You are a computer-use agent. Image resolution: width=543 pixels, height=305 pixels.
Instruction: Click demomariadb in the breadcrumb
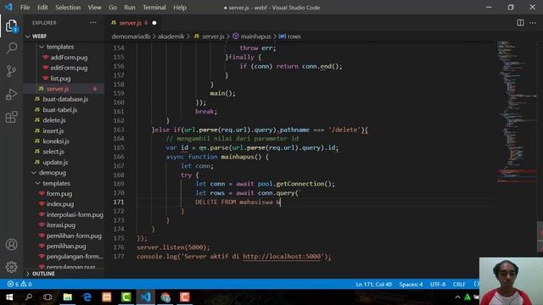coord(131,36)
